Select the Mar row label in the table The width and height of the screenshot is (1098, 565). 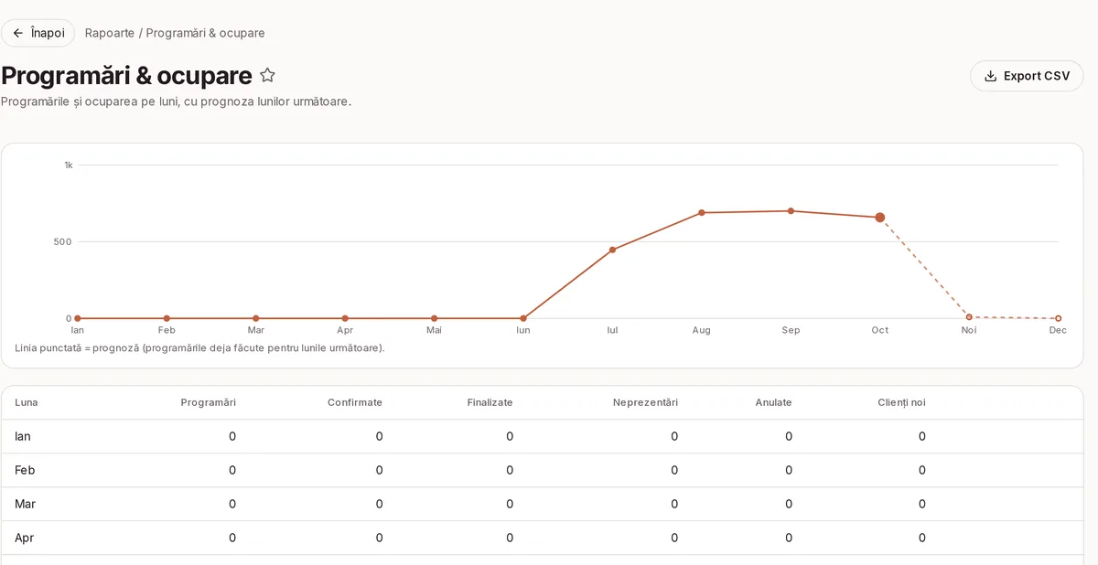(26, 504)
